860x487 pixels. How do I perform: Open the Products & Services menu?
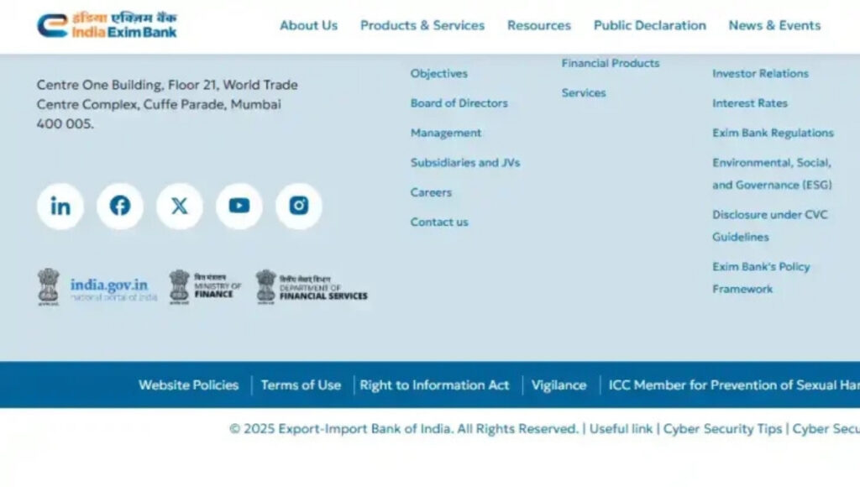(x=422, y=25)
